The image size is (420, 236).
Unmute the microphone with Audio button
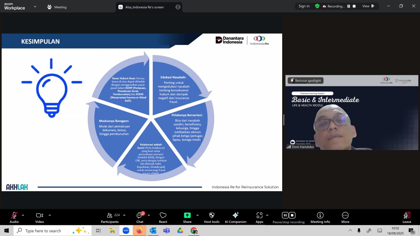click(14, 218)
